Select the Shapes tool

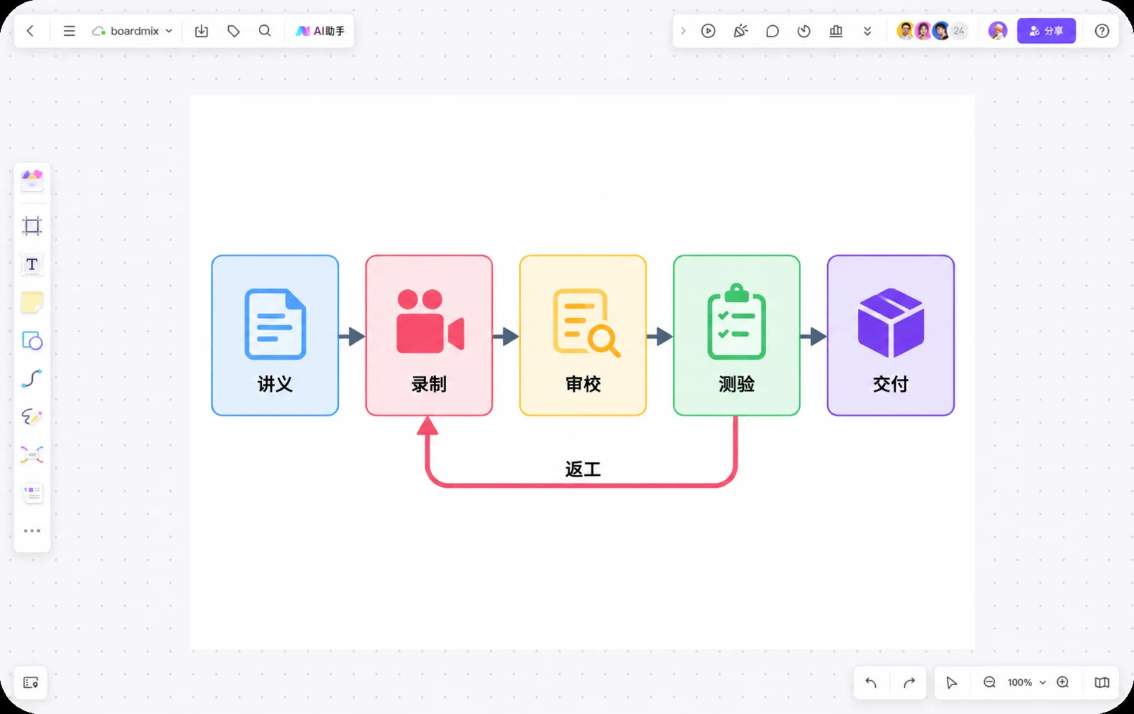tap(32, 340)
